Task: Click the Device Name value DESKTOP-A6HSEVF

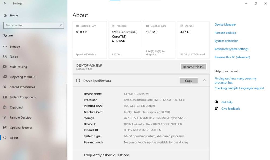Action: (x=137, y=94)
